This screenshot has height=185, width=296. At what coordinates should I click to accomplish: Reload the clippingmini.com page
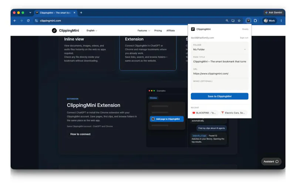(28, 21)
